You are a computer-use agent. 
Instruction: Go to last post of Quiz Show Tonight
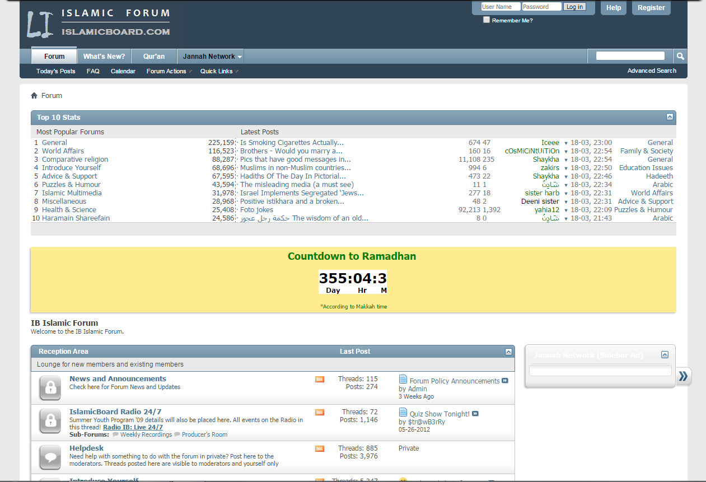(475, 414)
